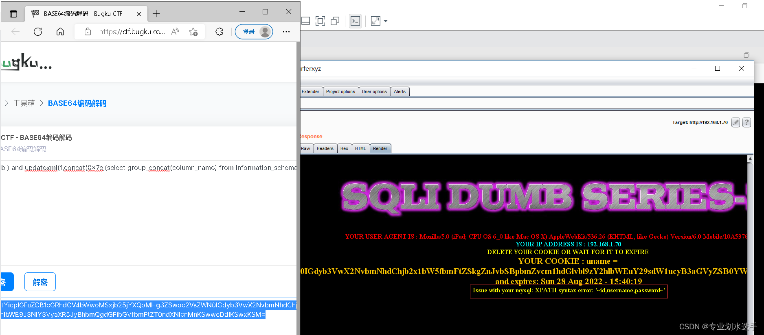
Task: Click the fit-to-window view icon
Action: coord(321,21)
